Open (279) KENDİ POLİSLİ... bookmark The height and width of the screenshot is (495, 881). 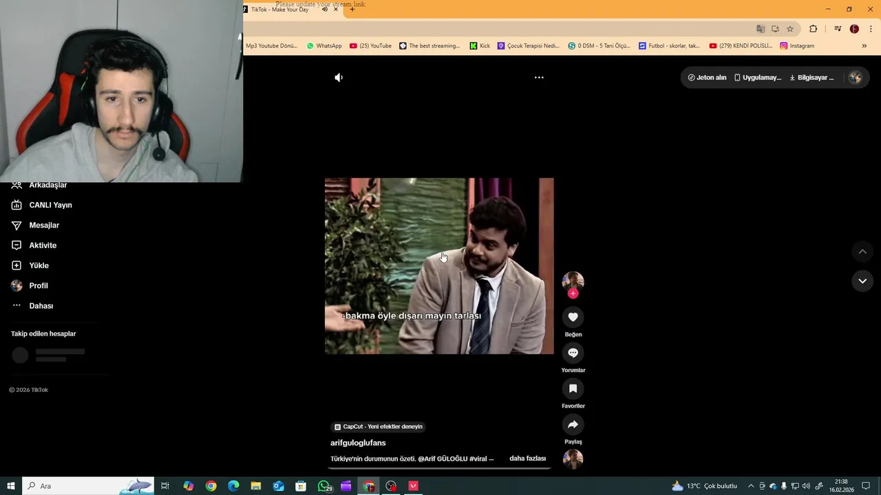[x=741, y=46]
